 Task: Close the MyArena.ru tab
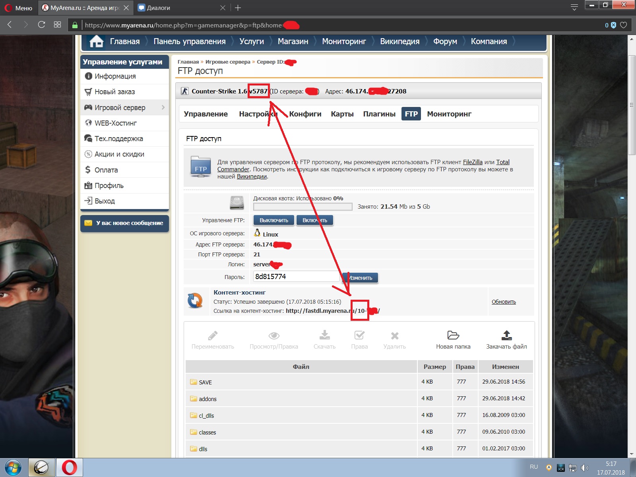(x=126, y=8)
